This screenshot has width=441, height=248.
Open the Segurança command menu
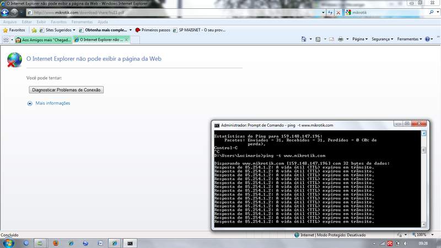point(383,39)
